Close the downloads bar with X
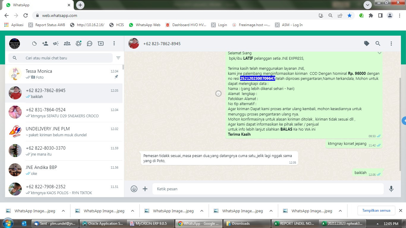This screenshot has width=406, height=228. (400, 210)
